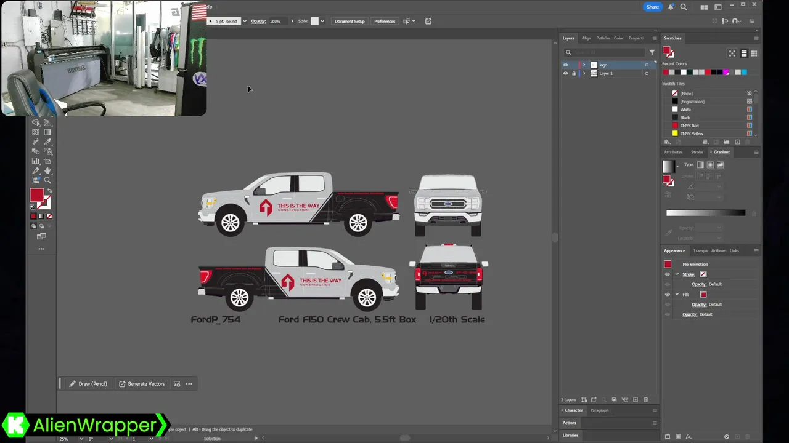This screenshot has height=443, width=789.
Task: Switch swatches to list view
Action: pos(744,54)
